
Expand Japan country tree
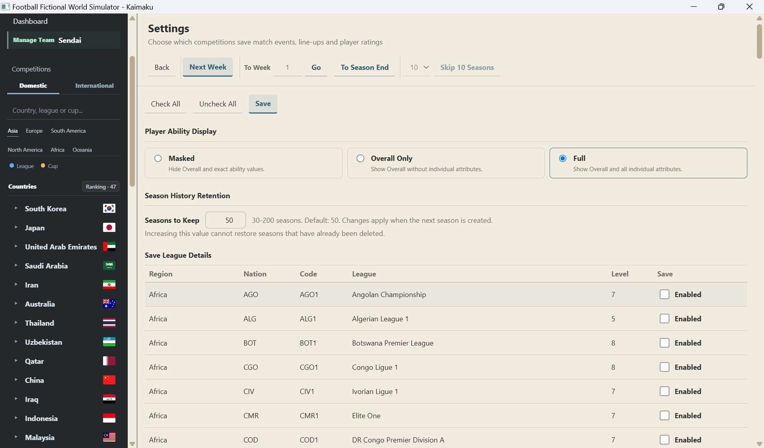coord(16,227)
